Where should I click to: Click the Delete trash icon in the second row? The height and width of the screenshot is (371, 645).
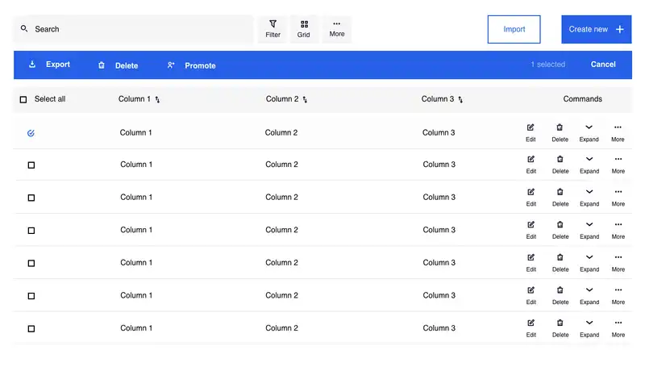[x=560, y=160]
